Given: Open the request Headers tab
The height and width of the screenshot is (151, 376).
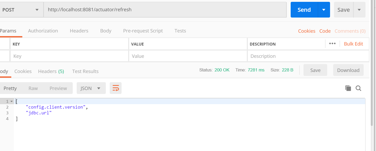Looking at the screenshot, I should [x=79, y=31].
